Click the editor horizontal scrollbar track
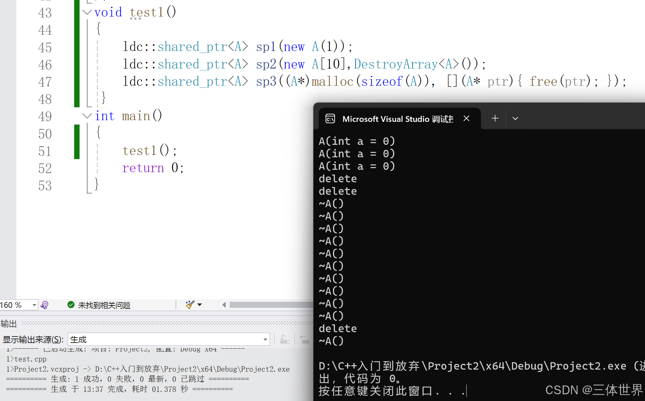Image resolution: width=645 pixels, height=401 pixels. click(x=271, y=305)
